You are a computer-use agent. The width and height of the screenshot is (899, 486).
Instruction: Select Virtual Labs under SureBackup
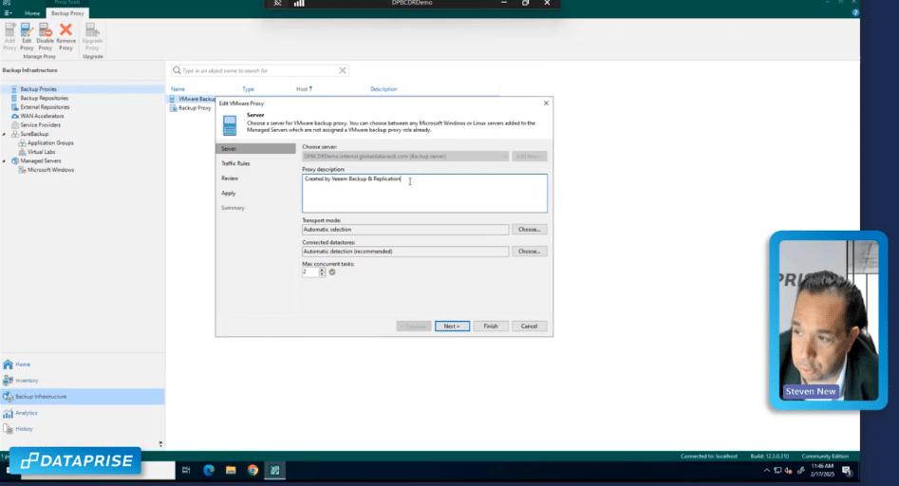[x=41, y=152]
